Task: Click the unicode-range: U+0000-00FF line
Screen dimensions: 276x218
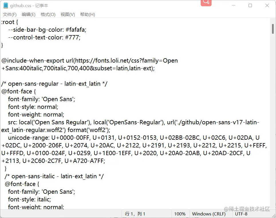Action: pyautogui.click(x=134, y=138)
